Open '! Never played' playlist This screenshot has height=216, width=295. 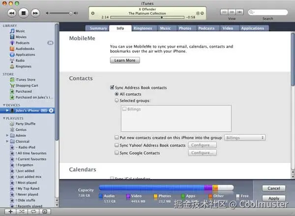pyautogui.click(x=27, y=194)
